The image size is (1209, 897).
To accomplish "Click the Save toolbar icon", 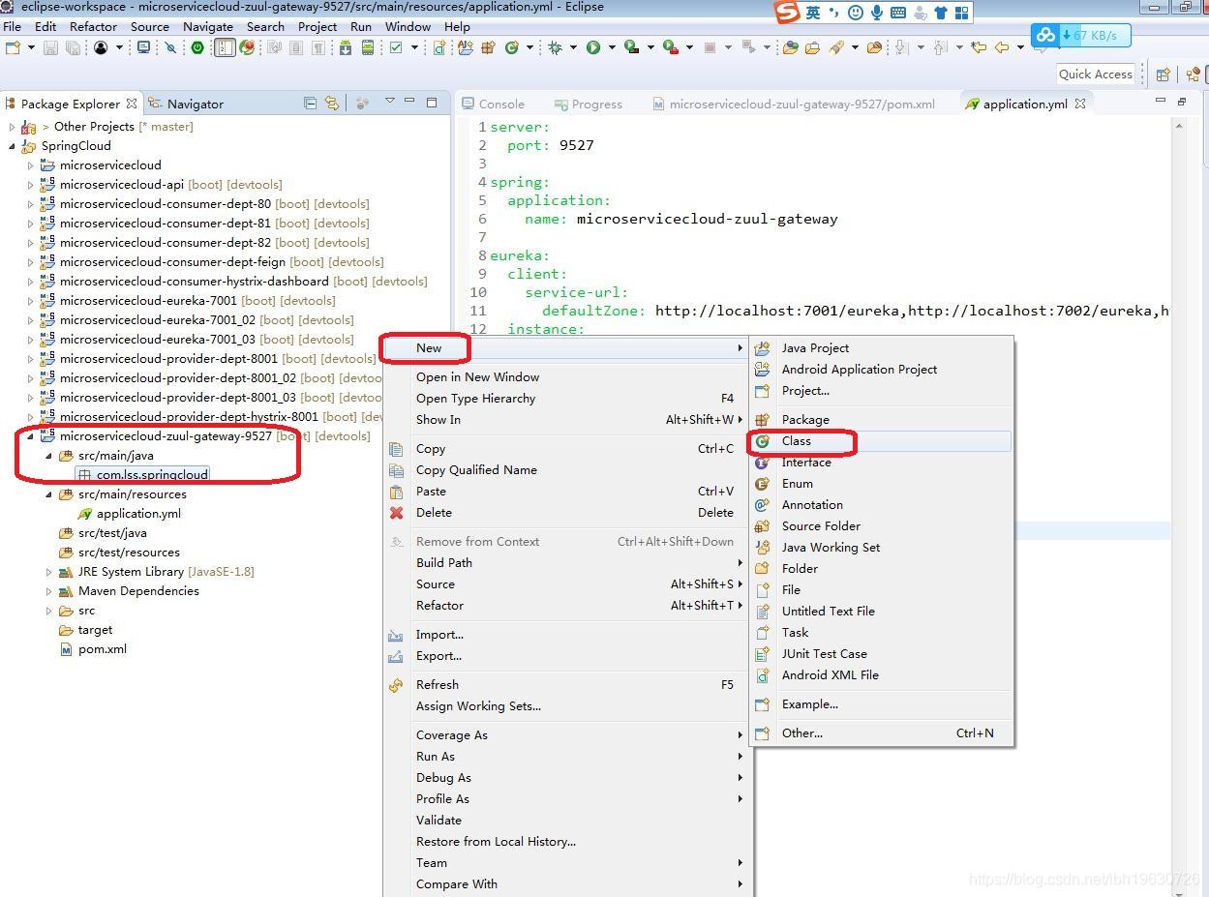I will pyautogui.click(x=50, y=47).
